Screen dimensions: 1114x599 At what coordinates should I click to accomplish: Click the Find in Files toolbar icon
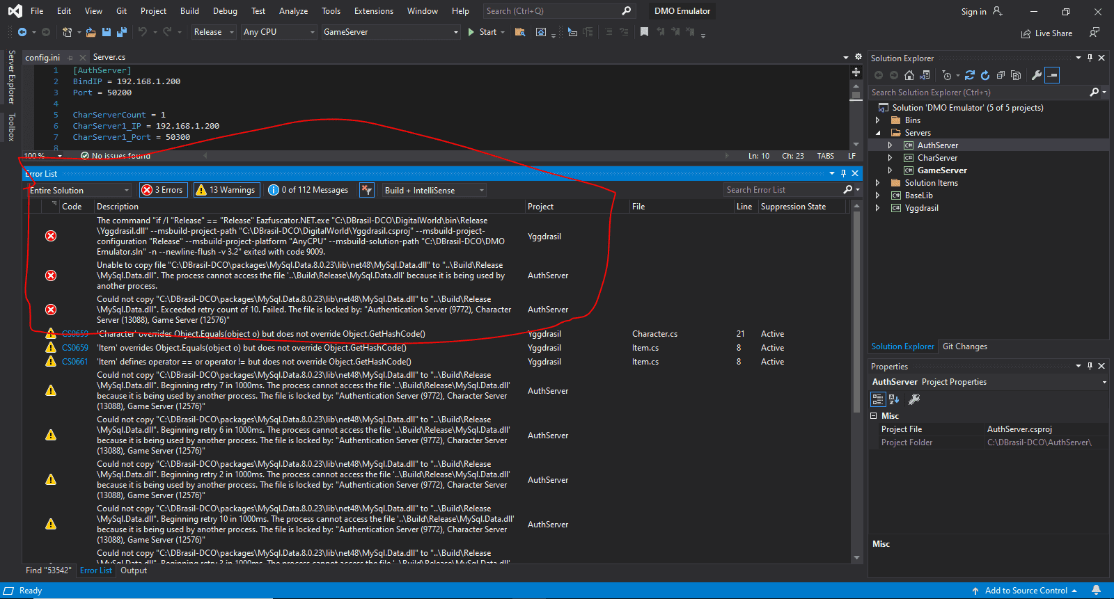pos(519,32)
